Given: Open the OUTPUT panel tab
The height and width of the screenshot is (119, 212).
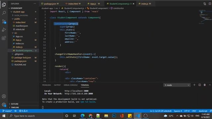Looking at the screenshot, I should point(57,85).
